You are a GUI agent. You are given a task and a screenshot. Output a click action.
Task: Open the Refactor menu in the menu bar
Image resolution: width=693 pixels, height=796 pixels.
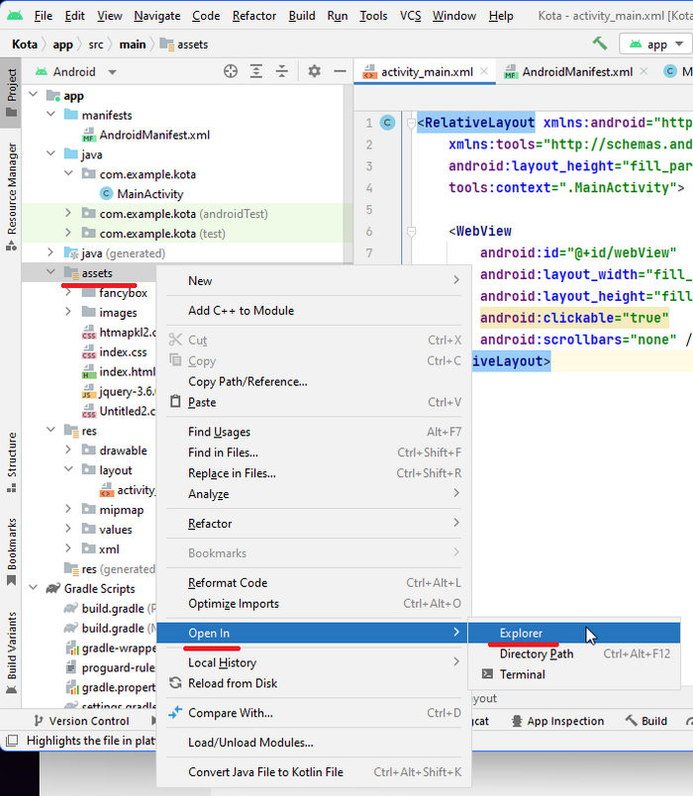[x=254, y=16]
